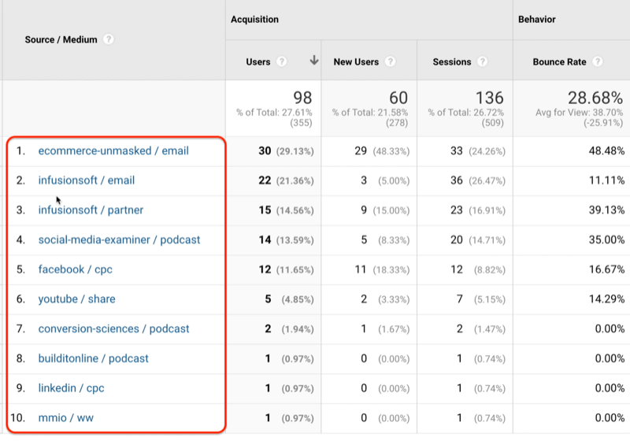Select bounce rate 39.13% cell
This screenshot has width=630, height=441.
[x=606, y=210]
